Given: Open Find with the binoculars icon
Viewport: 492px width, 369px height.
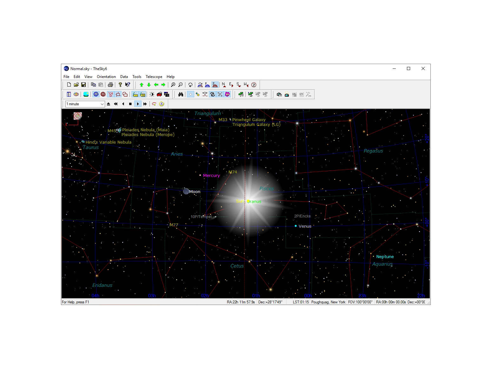Looking at the screenshot, I should (181, 94).
